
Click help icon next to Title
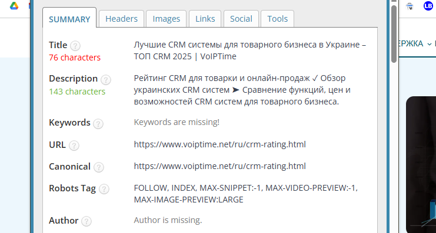point(75,46)
